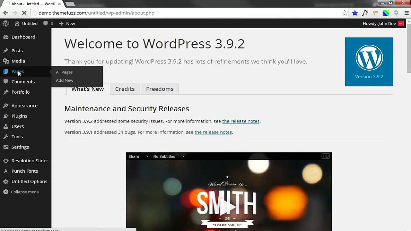Open the Plugins admin page
Image resolution: width=411 pixels, height=231 pixels.
19,116
